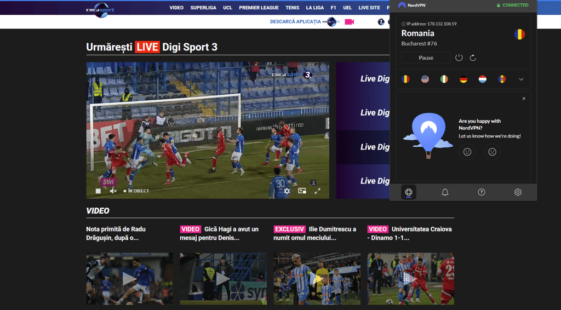Viewport: 561px width, 310px height.
Task: Click the red LIVE badge in heading
Action: tap(147, 47)
